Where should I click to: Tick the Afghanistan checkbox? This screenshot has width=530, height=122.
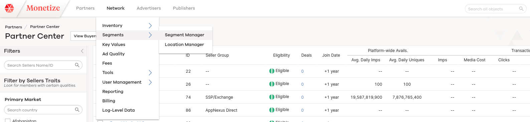tap(8, 120)
